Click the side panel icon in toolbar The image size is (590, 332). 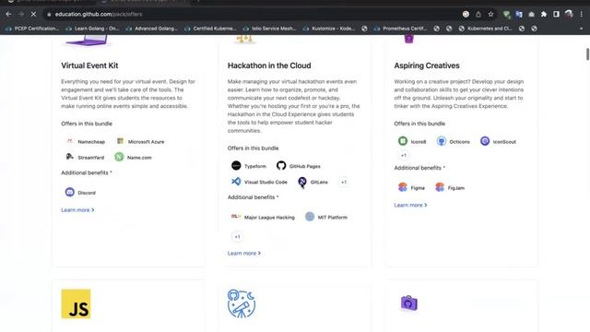coord(556,15)
